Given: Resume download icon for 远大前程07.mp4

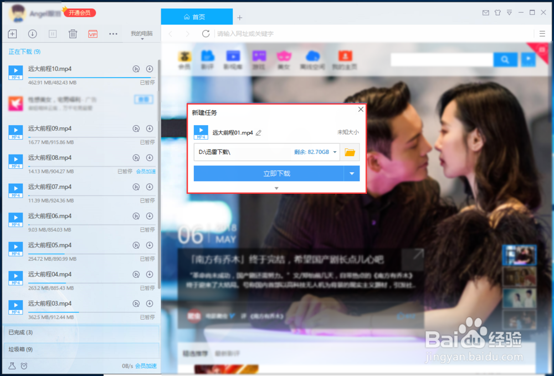Looking at the screenshot, I should (150, 187).
